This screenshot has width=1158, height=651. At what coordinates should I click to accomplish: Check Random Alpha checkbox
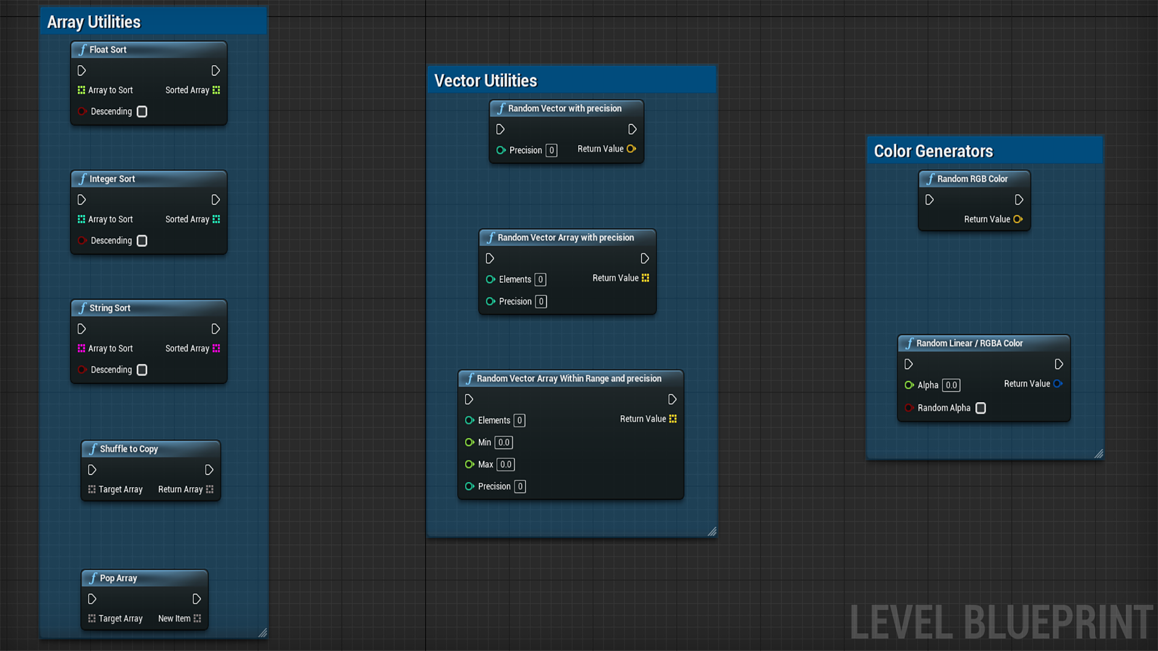tap(981, 408)
